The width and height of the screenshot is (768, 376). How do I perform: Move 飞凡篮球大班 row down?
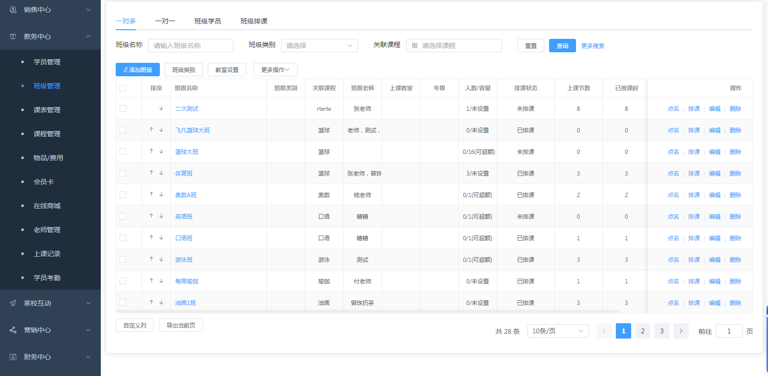pyautogui.click(x=161, y=130)
